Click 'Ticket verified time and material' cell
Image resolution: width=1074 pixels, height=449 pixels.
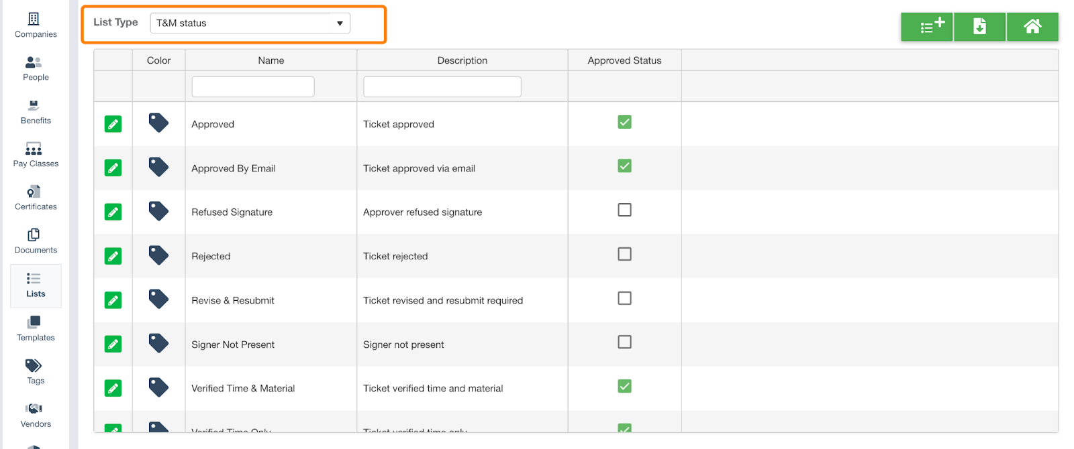pyautogui.click(x=433, y=388)
